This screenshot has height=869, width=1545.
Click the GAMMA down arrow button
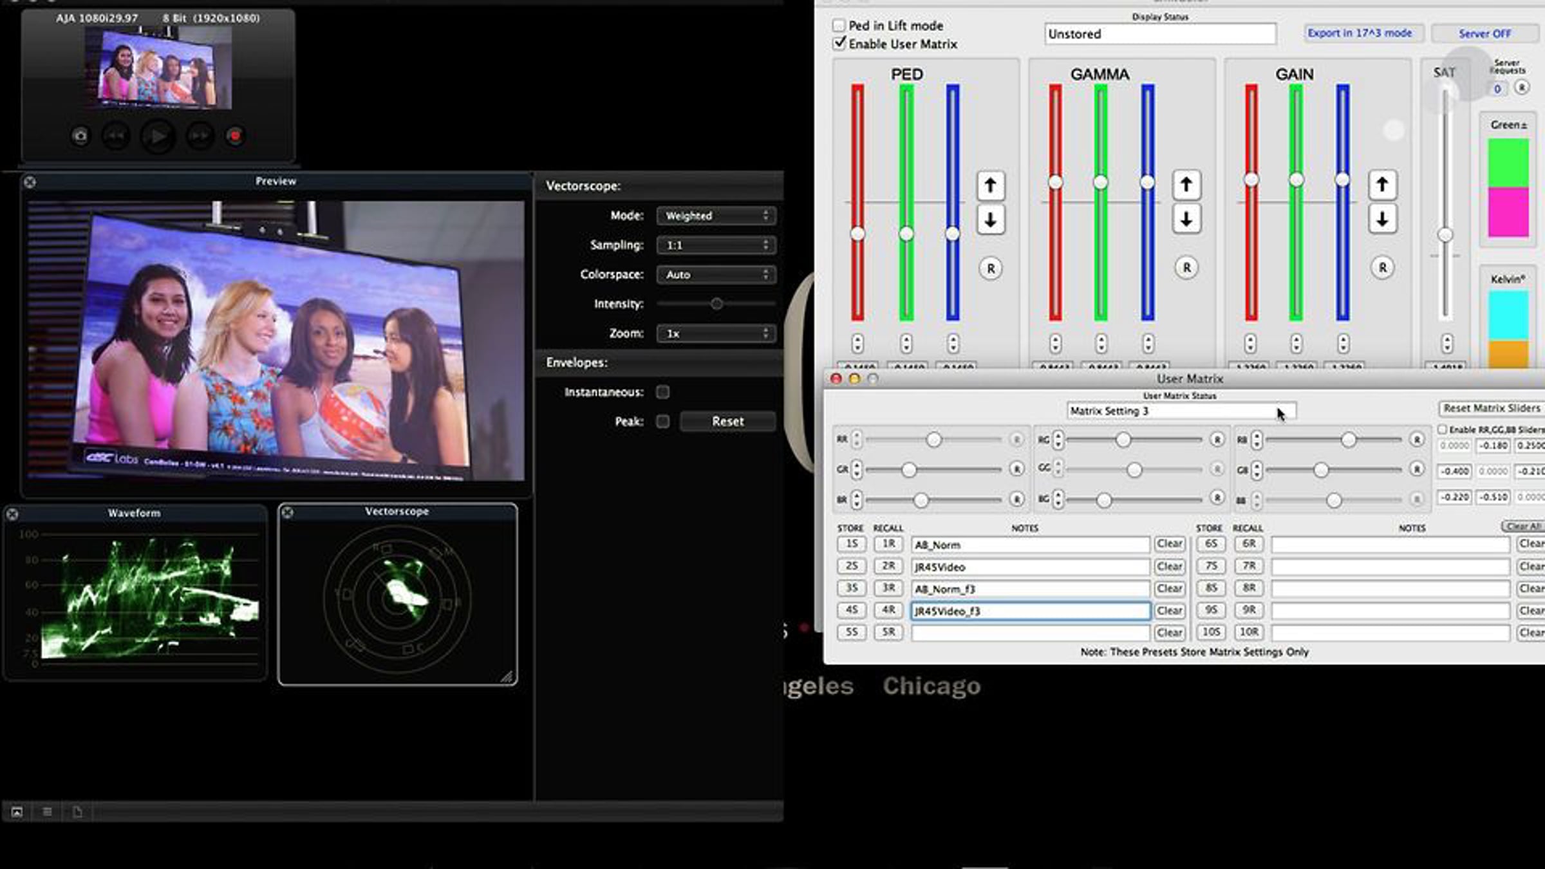click(x=1186, y=219)
